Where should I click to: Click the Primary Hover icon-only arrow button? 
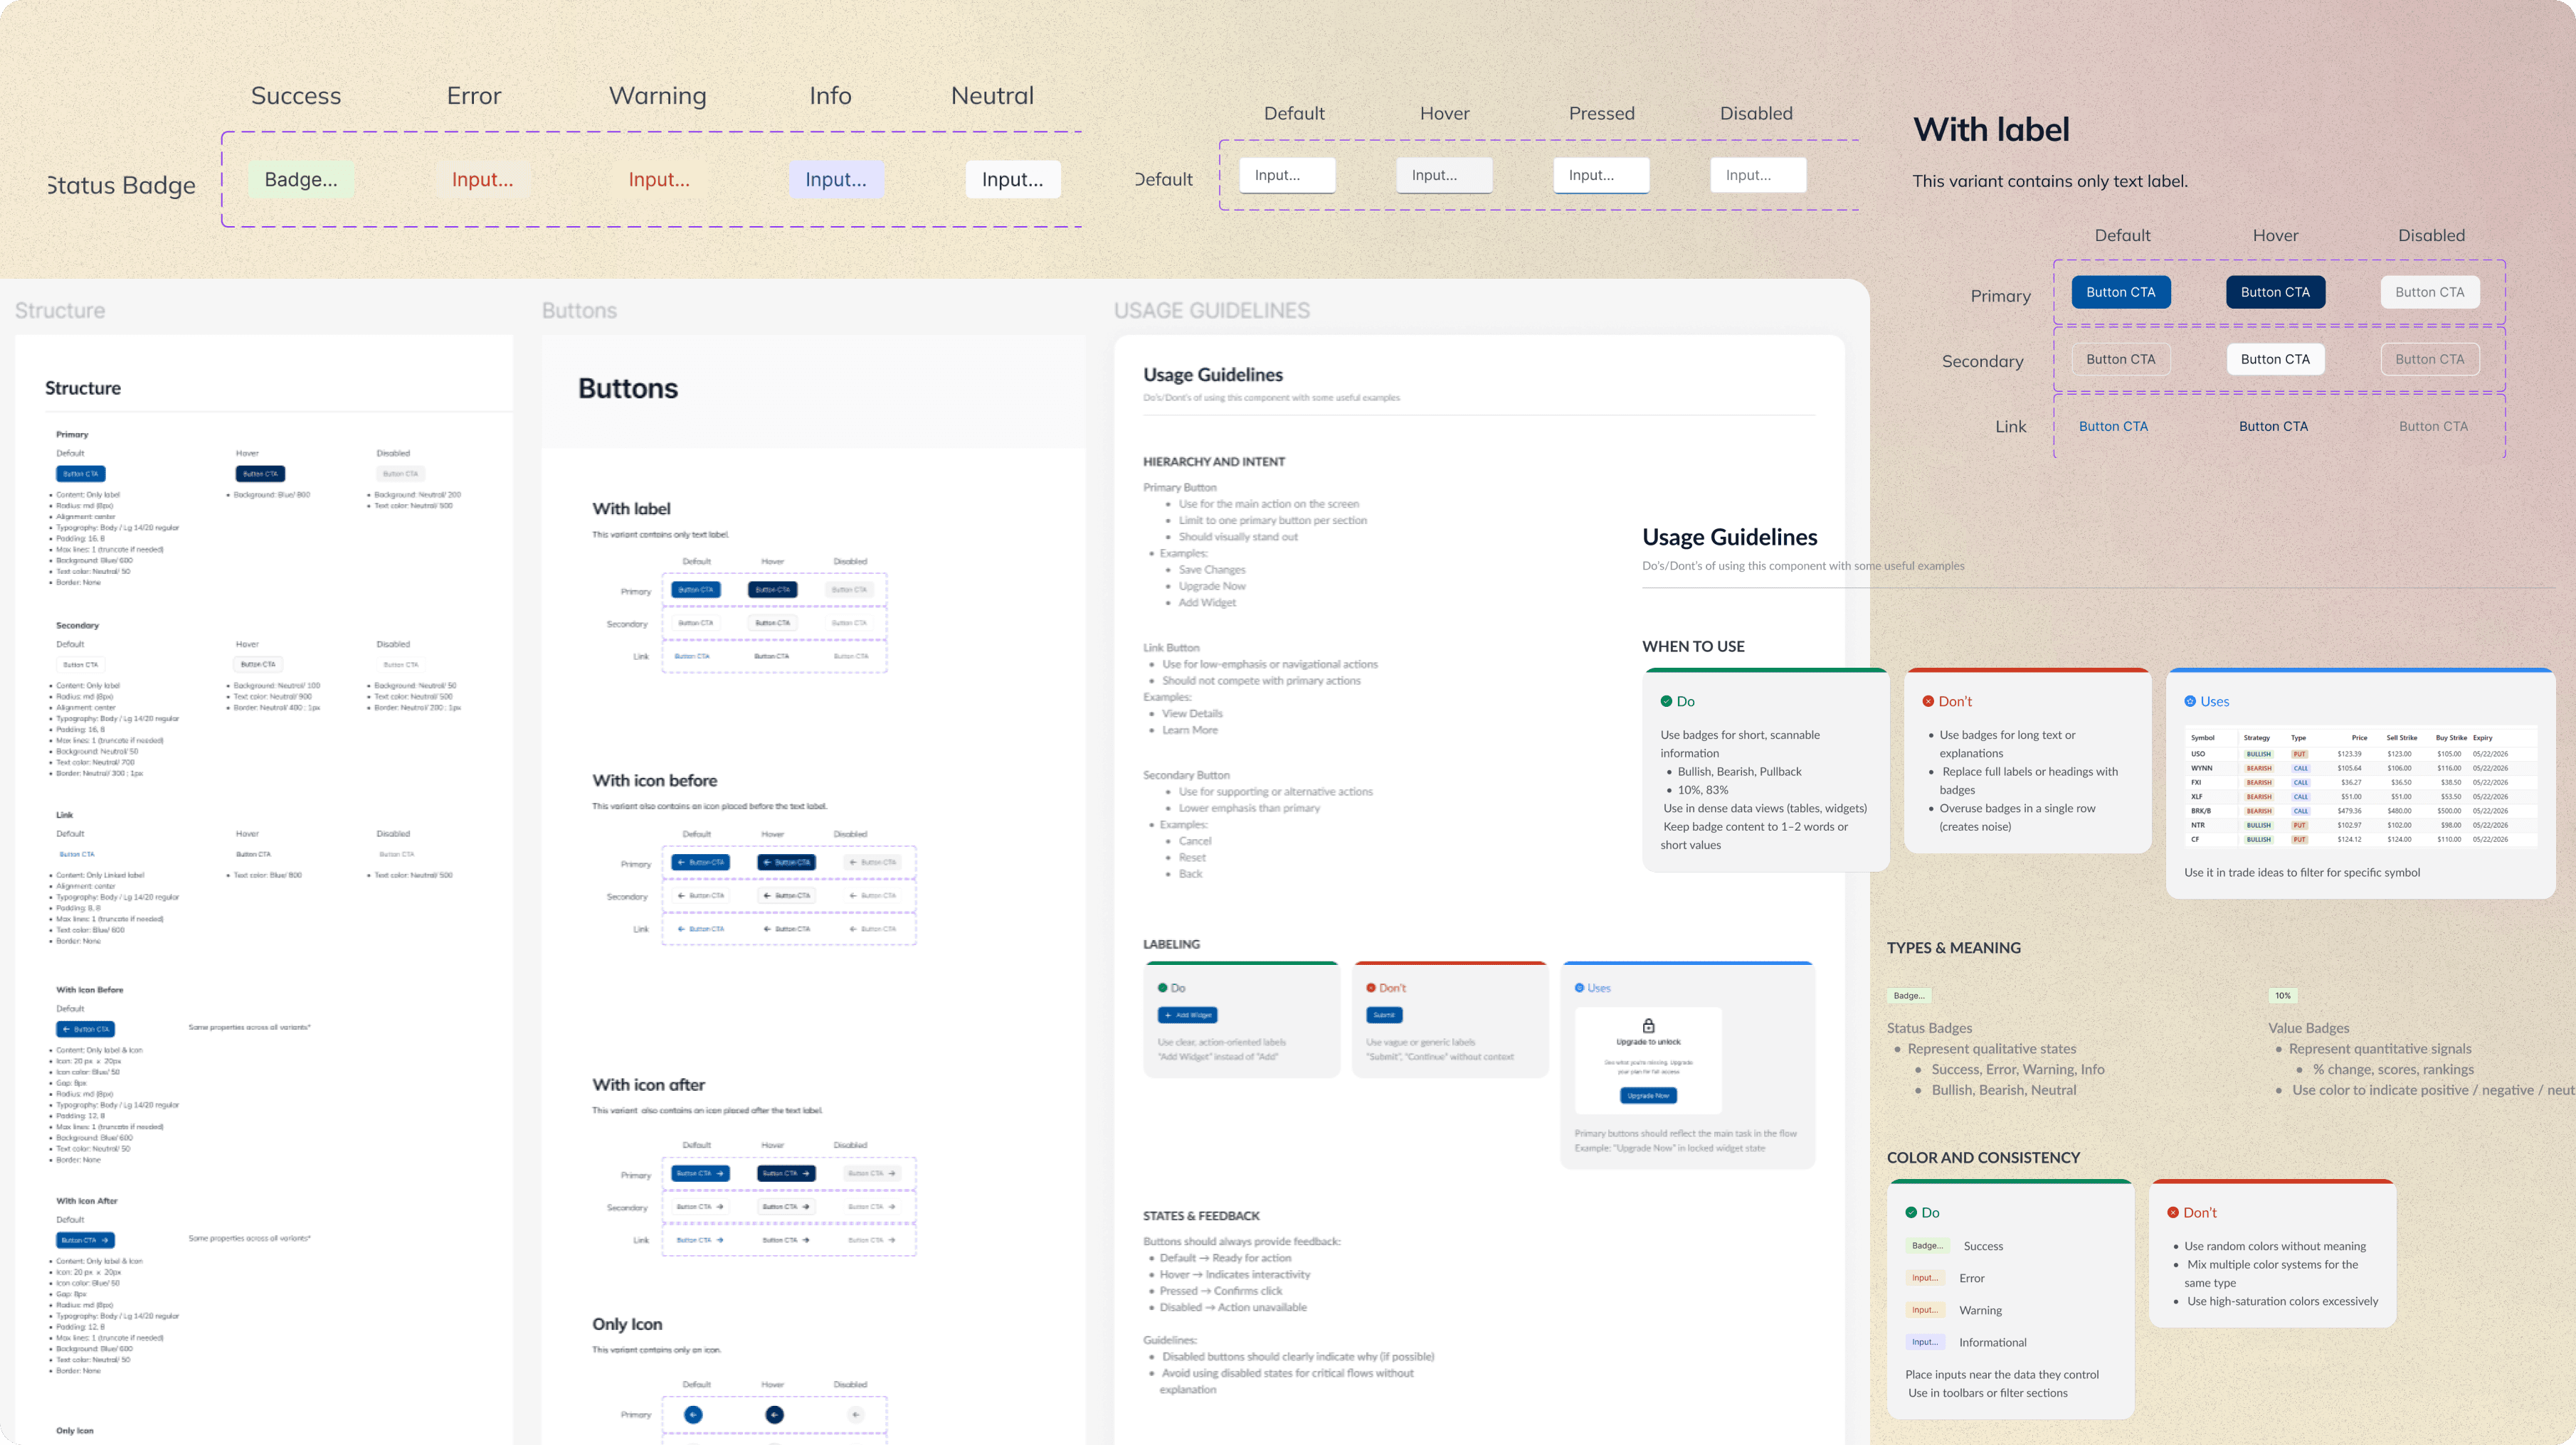(774, 1414)
